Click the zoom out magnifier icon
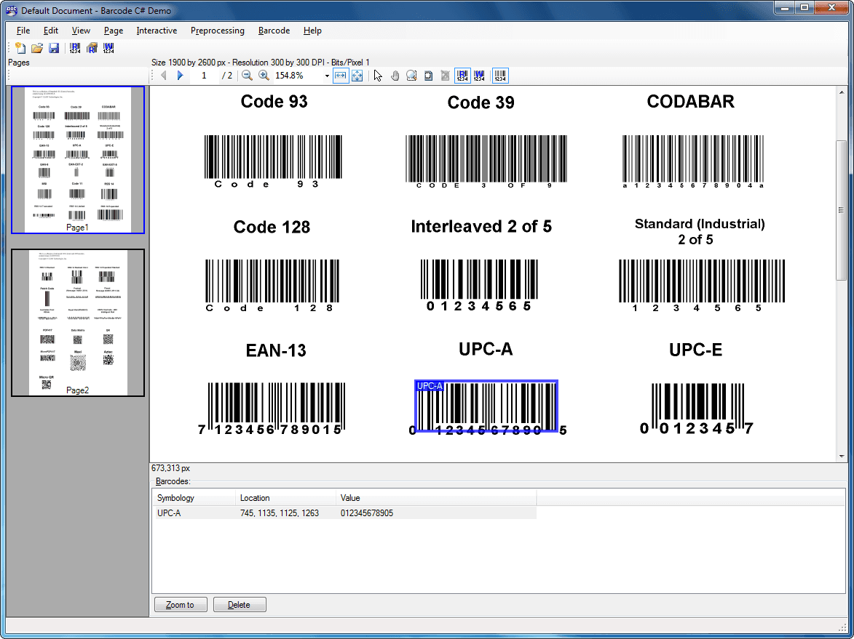 pyautogui.click(x=248, y=76)
